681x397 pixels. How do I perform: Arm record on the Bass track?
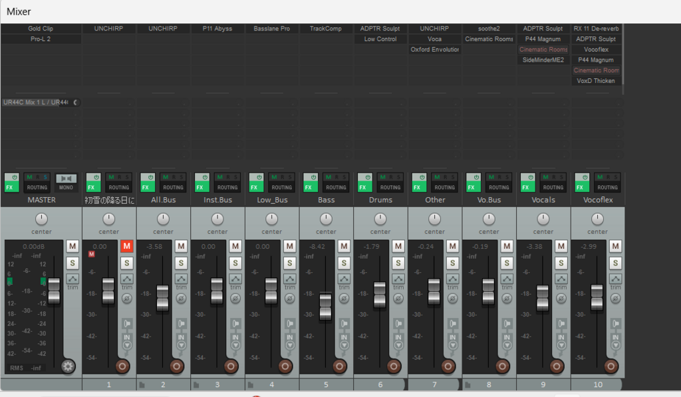[339, 366]
